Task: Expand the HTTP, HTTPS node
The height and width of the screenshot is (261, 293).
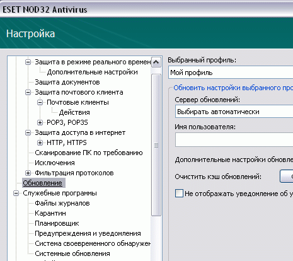Action: (40, 142)
